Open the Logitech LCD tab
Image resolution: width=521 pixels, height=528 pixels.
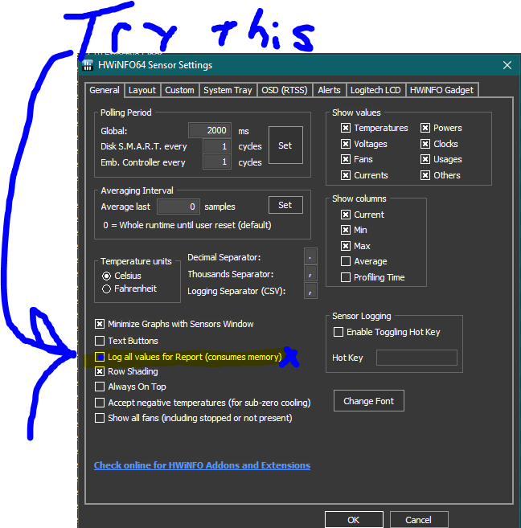click(375, 90)
